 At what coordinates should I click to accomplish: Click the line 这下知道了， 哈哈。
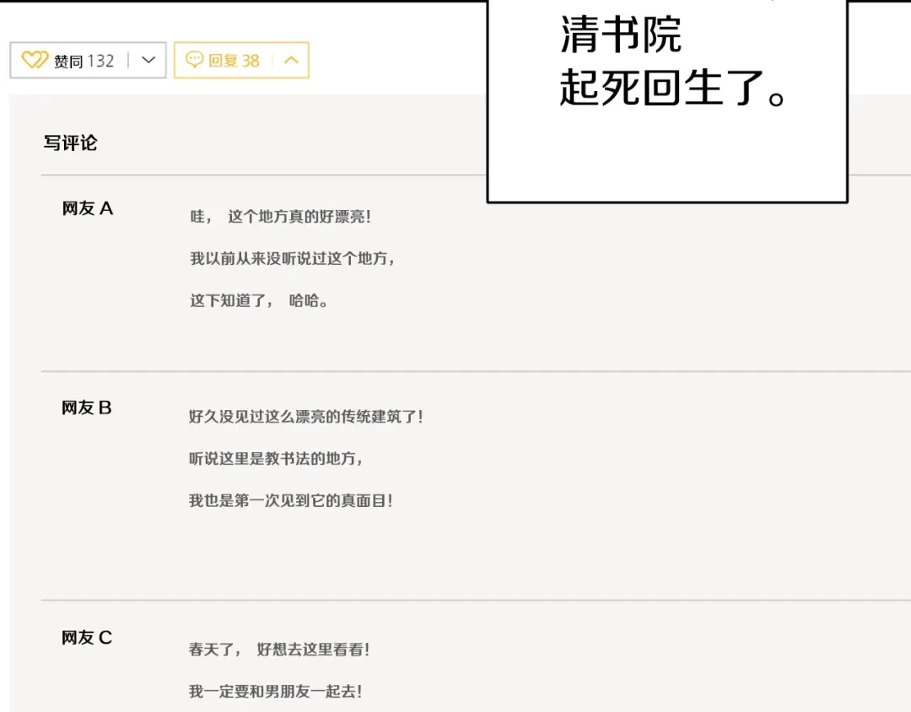(259, 300)
